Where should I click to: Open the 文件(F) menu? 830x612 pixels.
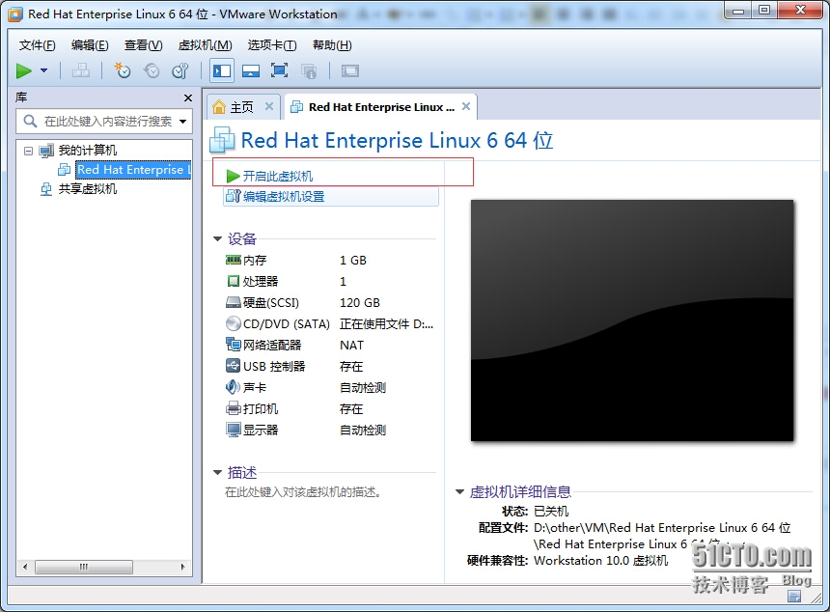(37, 45)
